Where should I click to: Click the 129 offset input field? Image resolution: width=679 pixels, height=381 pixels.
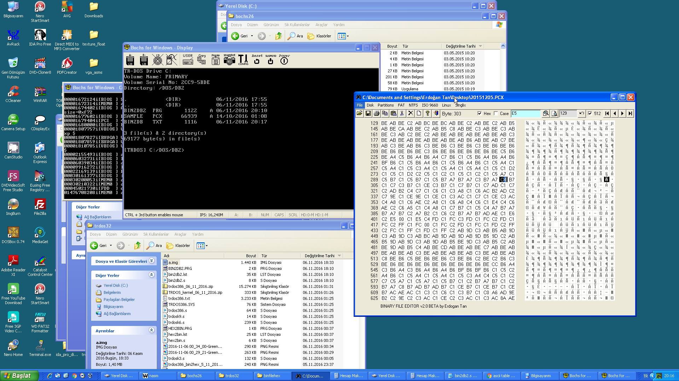point(568,113)
